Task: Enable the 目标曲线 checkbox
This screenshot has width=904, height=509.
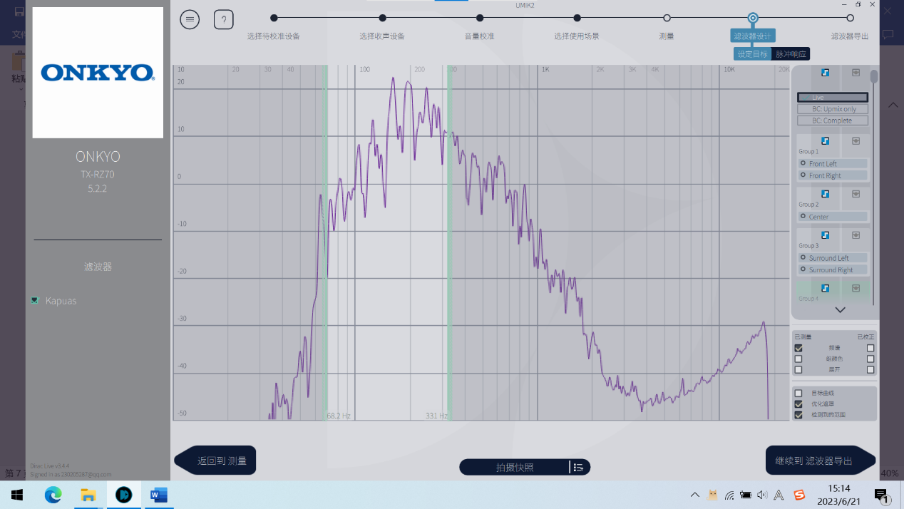Action: point(798,393)
